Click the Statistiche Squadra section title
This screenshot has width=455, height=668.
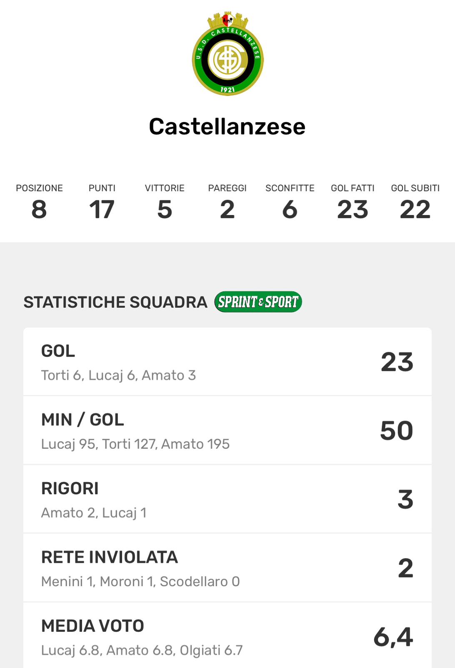point(115,302)
